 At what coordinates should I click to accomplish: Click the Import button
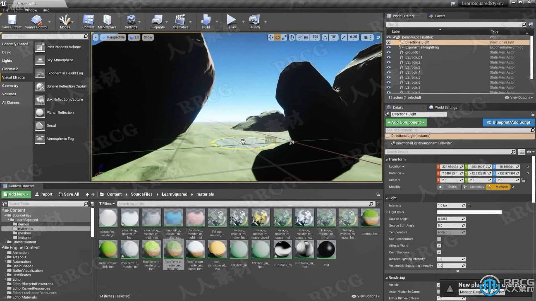coord(44,194)
